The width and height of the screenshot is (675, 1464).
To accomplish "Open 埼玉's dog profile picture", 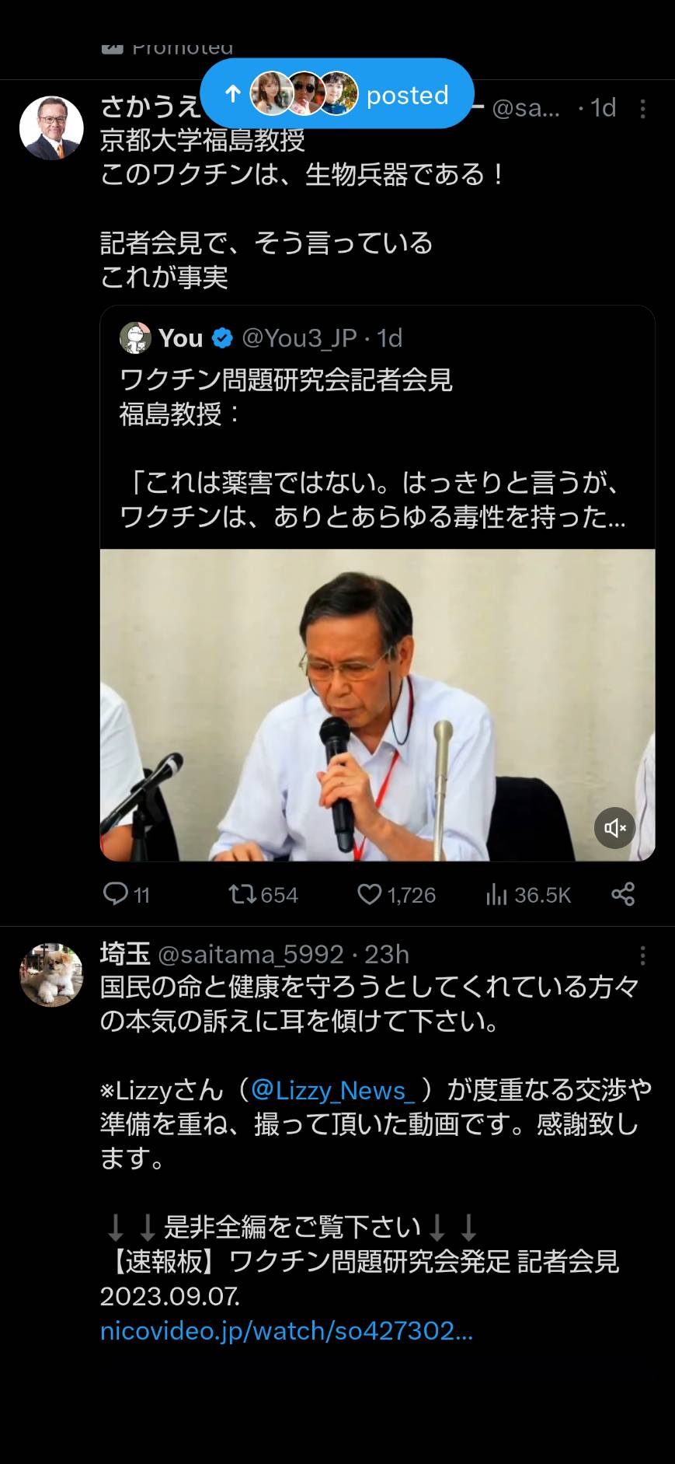I will tap(51, 975).
